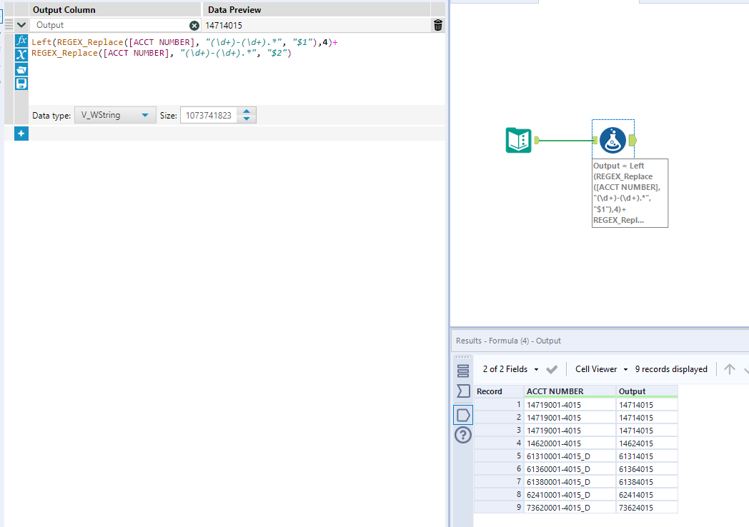Increase Size with the stepper up arrow
749x527 pixels.
point(247,111)
